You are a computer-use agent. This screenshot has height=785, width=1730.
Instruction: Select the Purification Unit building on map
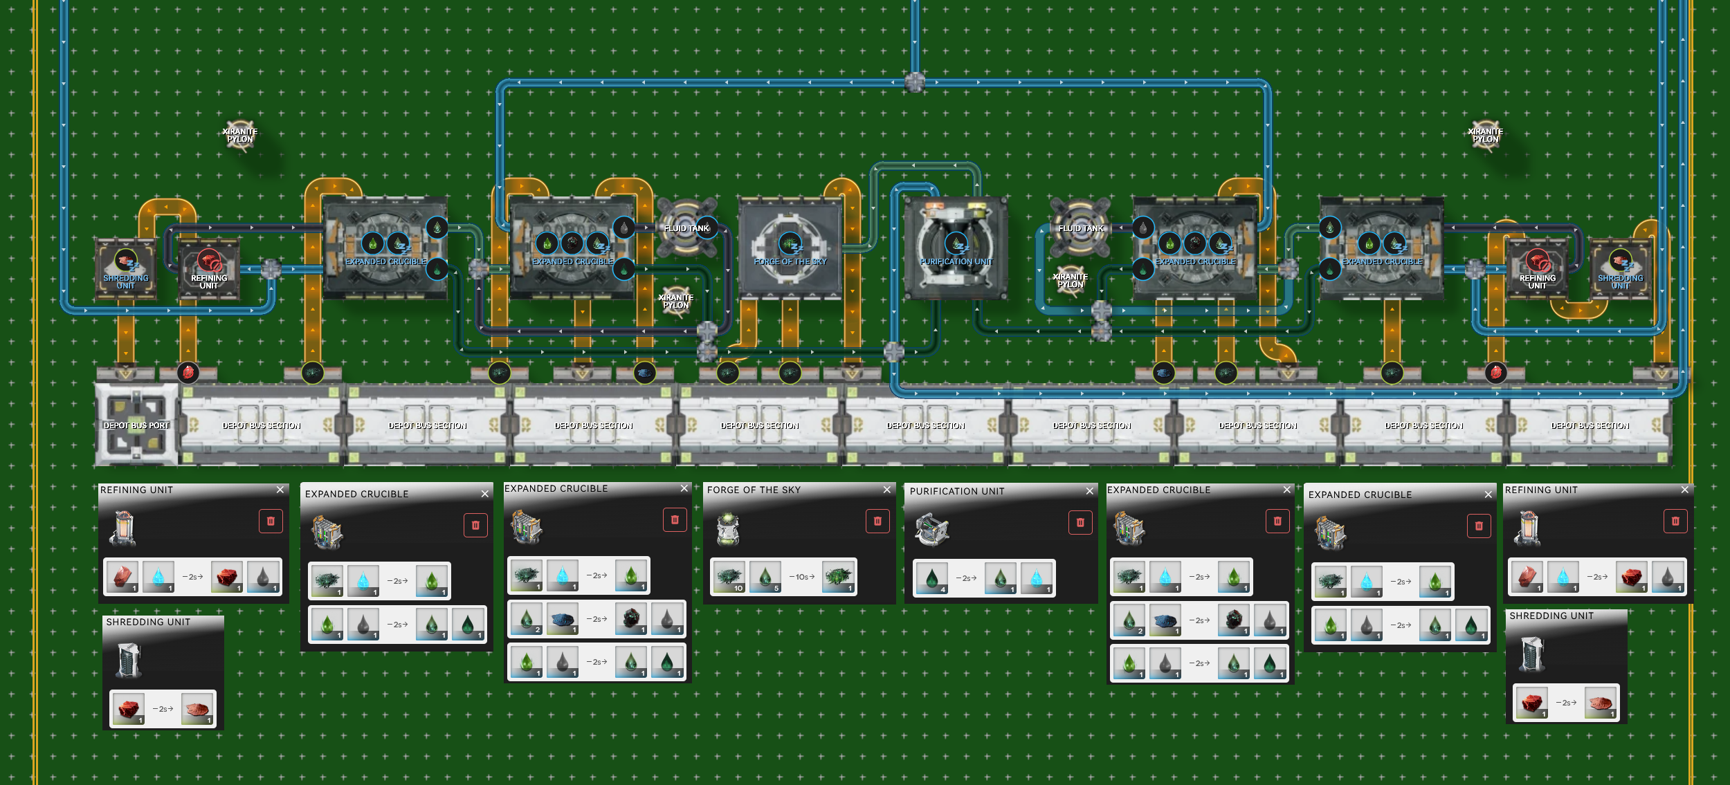(x=956, y=247)
